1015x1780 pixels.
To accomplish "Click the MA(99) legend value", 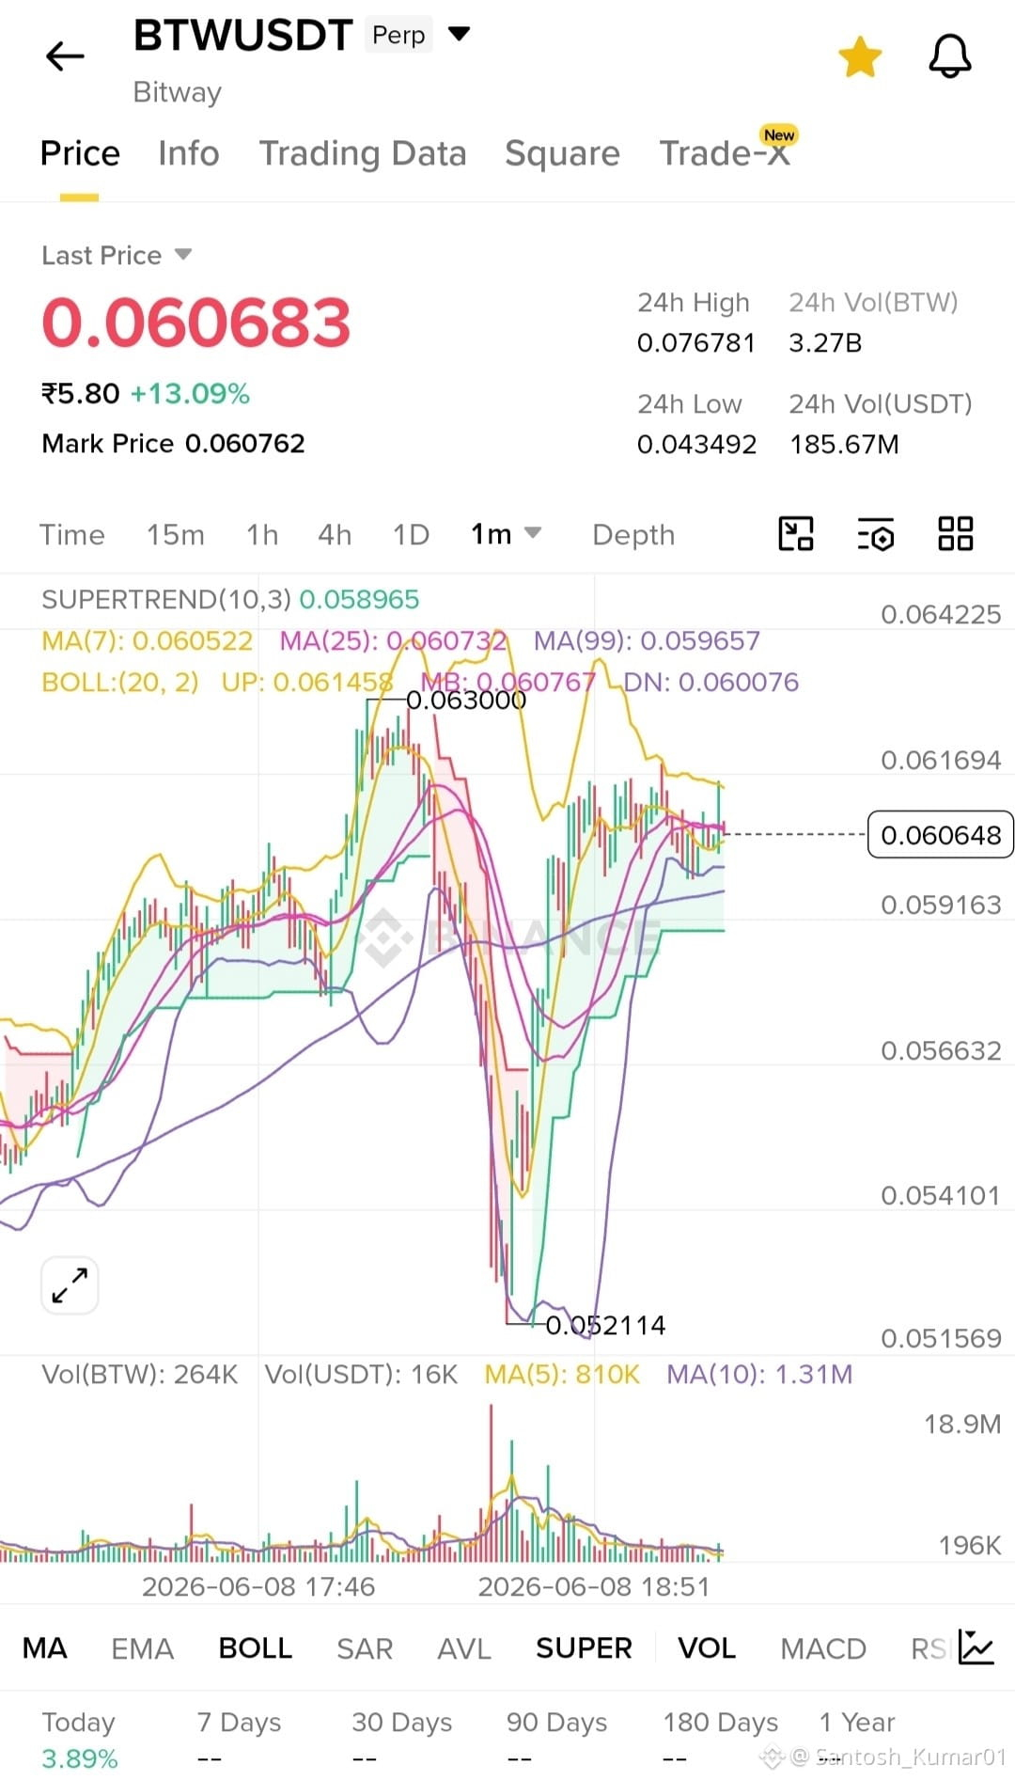I will tap(647, 640).
